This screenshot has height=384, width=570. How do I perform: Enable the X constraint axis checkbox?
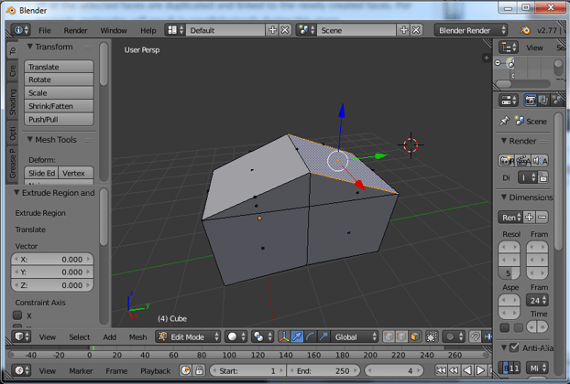17,315
